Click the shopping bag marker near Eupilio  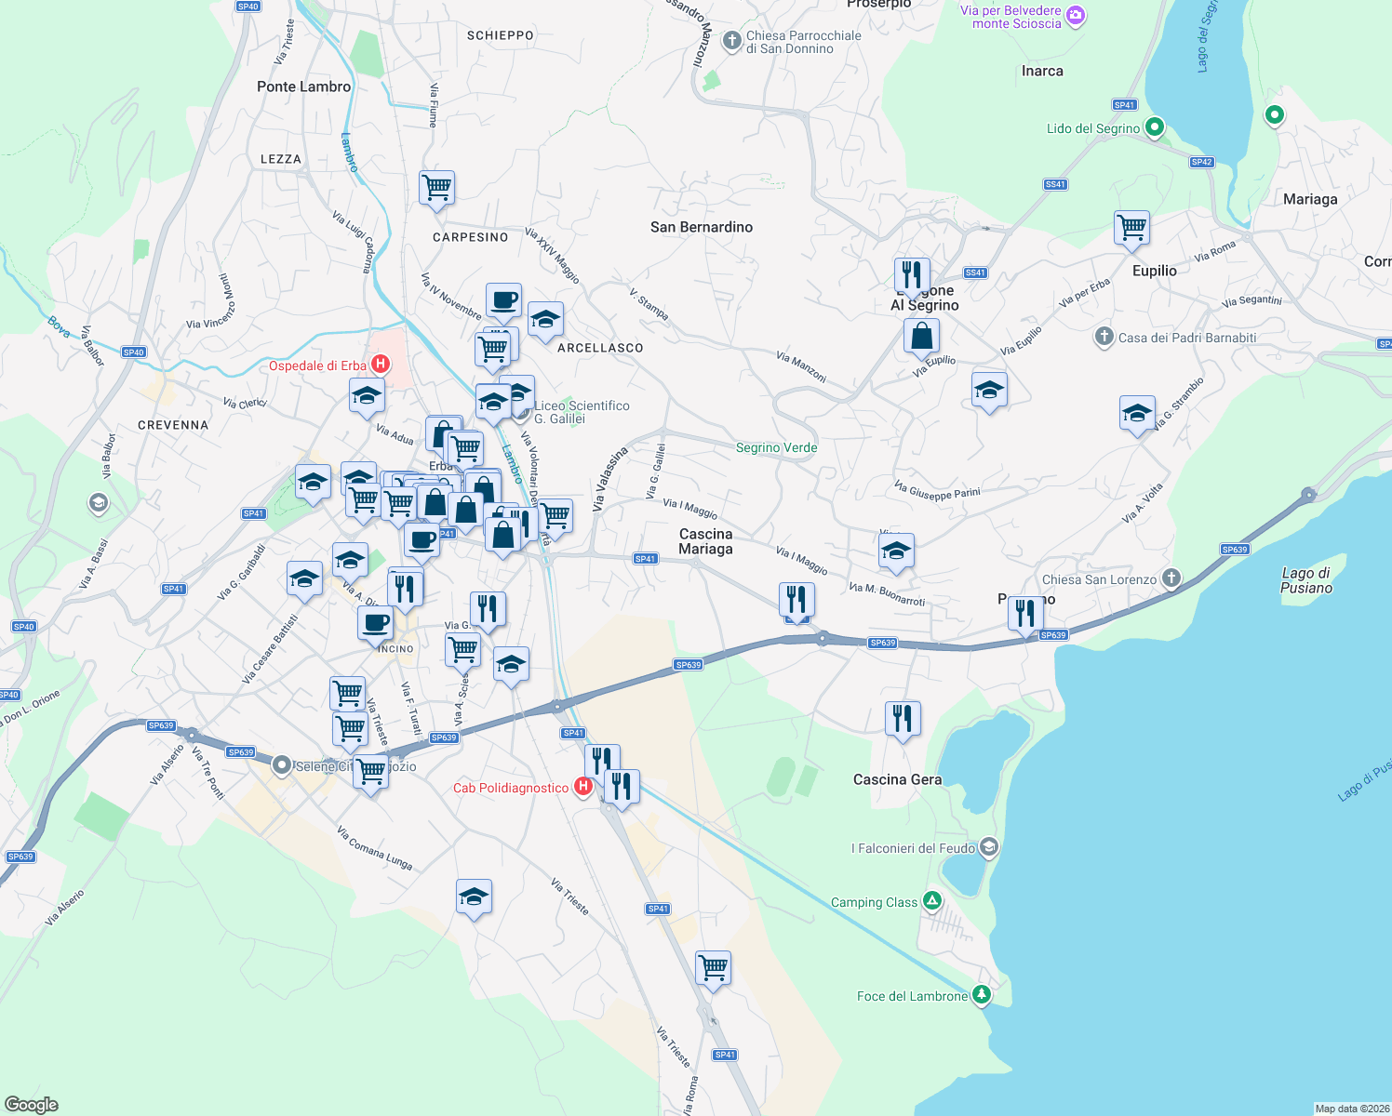pos(921,337)
